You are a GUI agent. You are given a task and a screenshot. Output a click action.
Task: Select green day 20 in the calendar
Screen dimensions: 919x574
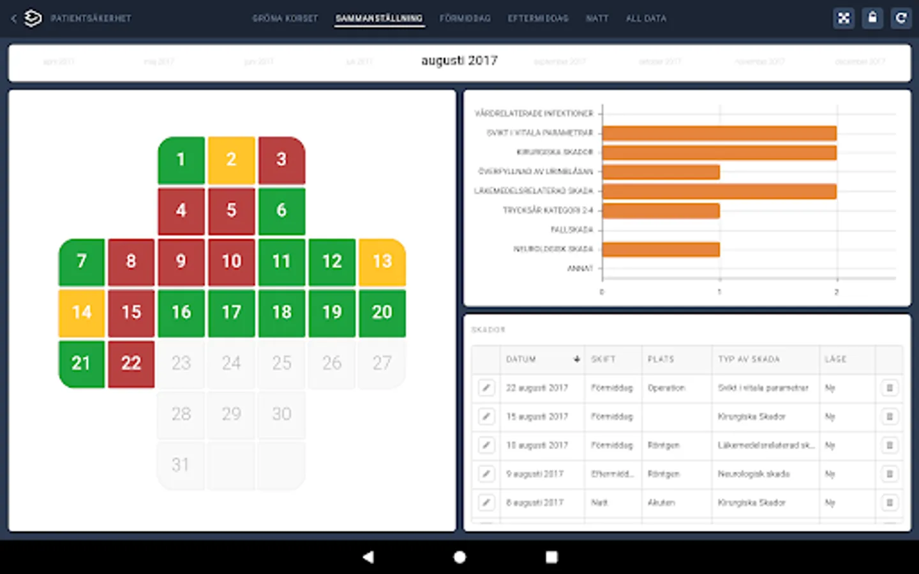tap(382, 313)
